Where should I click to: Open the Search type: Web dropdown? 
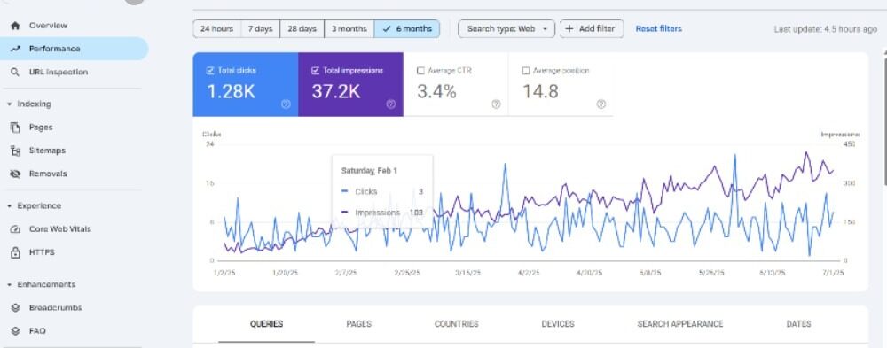[x=506, y=29]
